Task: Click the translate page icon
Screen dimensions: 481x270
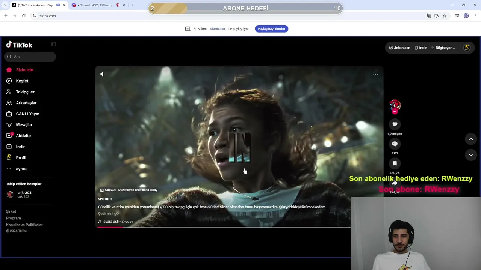Action: [x=429, y=16]
